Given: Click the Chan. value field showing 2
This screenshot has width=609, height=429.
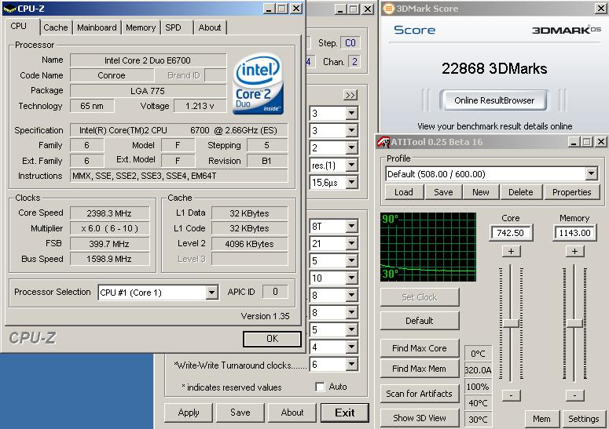Looking at the screenshot, I should [354, 62].
